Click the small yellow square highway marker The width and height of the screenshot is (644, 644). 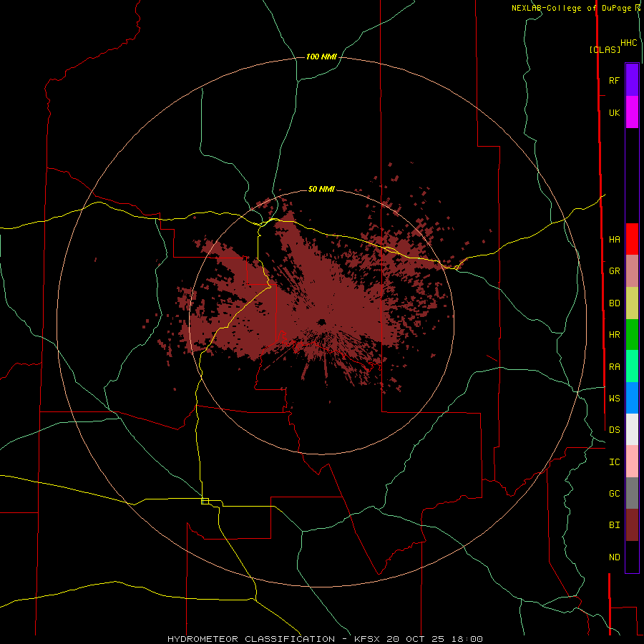click(205, 501)
